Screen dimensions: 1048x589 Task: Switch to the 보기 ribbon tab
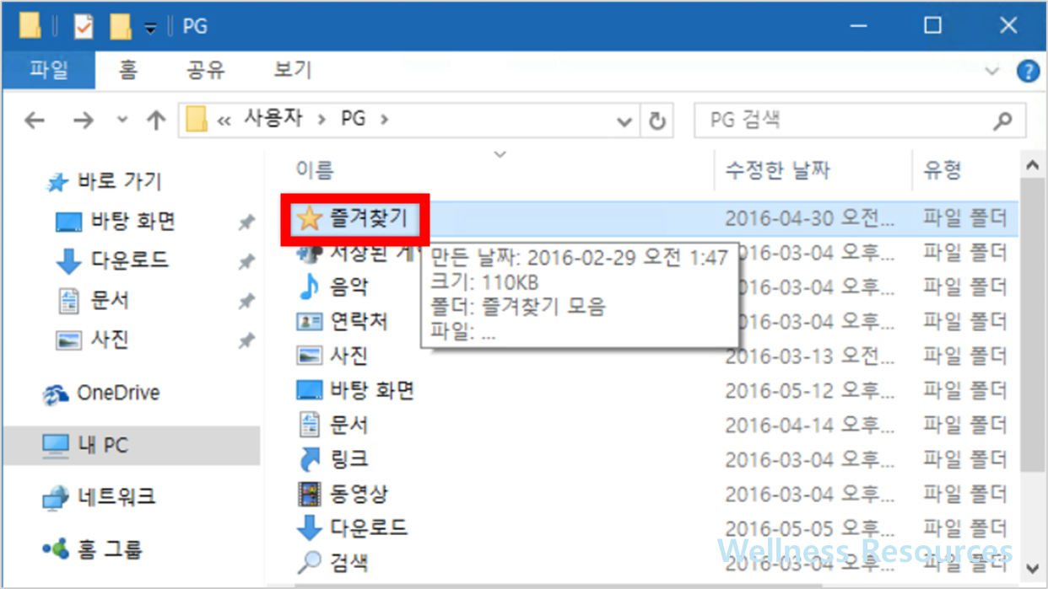pyautogui.click(x=292, y=70)
